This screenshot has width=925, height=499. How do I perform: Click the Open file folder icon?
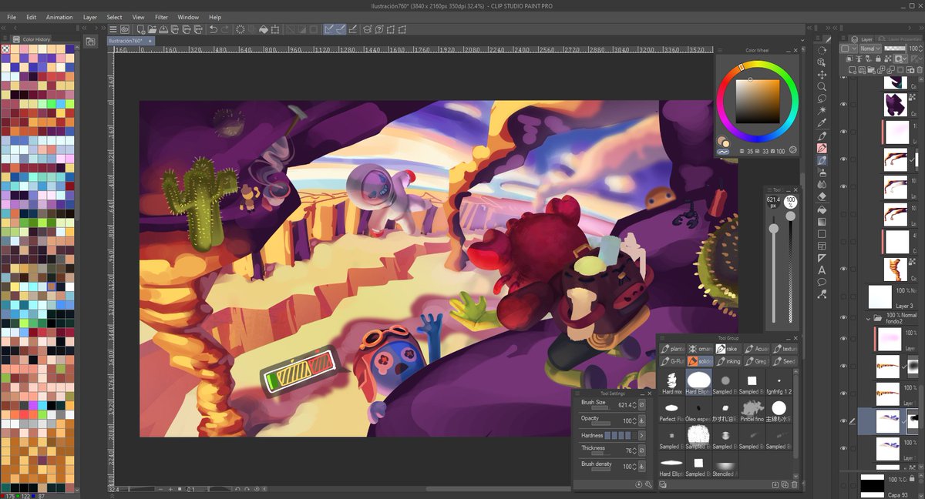151,29
